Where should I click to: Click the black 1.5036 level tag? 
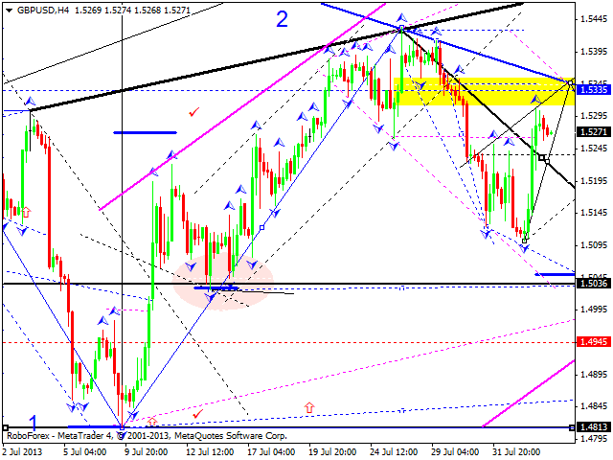point(594,284)
